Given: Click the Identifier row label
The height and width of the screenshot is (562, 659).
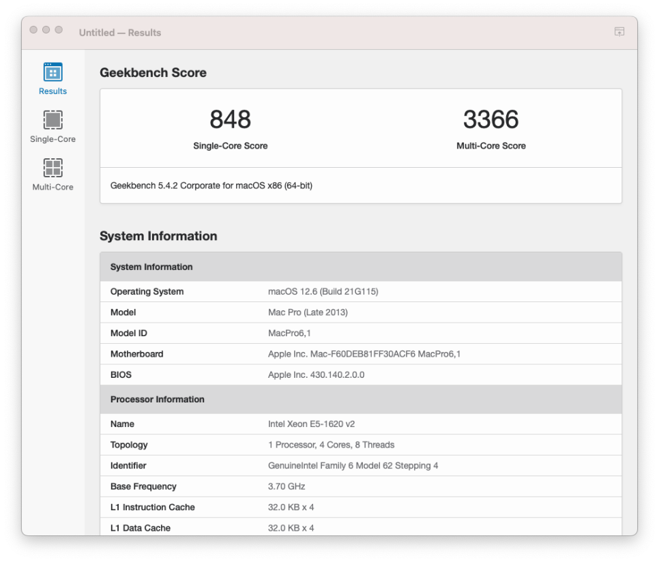Looking at the screenshot, I should pyautogui.click(x=128, y=465).
